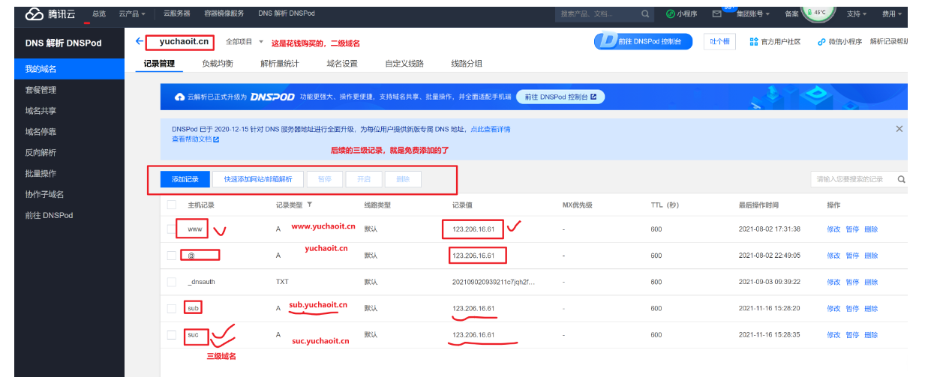Click 快速添加网站/邮箱解析 button

(258, 180)
